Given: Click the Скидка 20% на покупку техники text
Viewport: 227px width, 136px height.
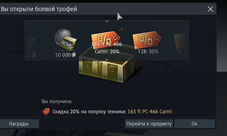Looking at the screenshot, I should point(89,112).
